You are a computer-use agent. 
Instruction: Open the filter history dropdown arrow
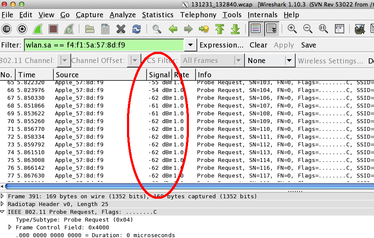click(x=190, y=45)
